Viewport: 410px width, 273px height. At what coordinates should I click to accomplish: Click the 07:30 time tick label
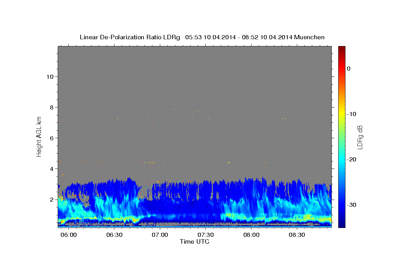click(x=206, y=235)
